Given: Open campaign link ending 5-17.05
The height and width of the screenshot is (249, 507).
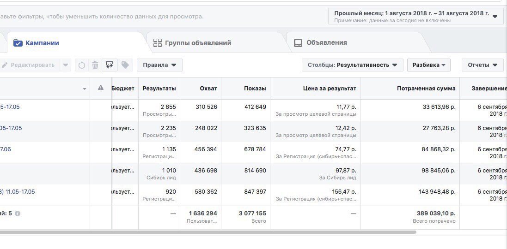Looking at the screenshot, I should pyautogui.click(x=10, y=107).
